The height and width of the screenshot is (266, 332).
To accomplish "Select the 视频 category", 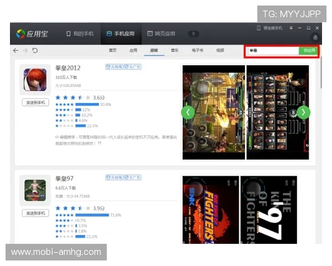I will (x=220, y=50).
